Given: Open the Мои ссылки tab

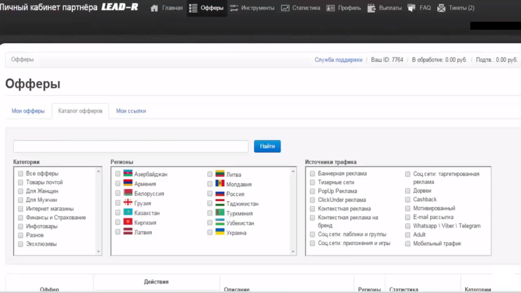Looking at the screenshot, I should [x=131, y=111].
